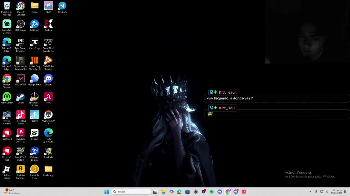Open the Wallpaper Engine desktop shortcut

[34, 154]
